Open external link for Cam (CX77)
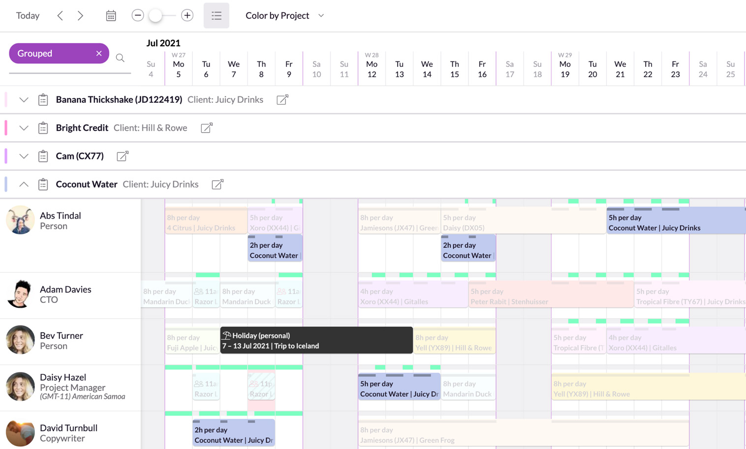 pyautogui.click(x=122, y=156)
